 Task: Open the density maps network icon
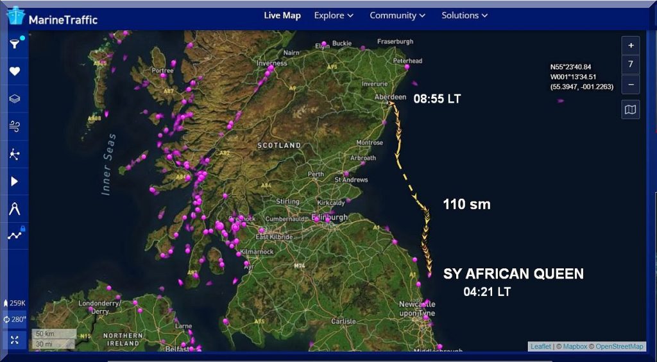point(14,154)
